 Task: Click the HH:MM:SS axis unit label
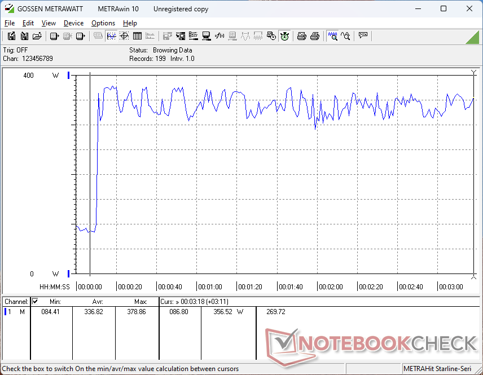55,287
